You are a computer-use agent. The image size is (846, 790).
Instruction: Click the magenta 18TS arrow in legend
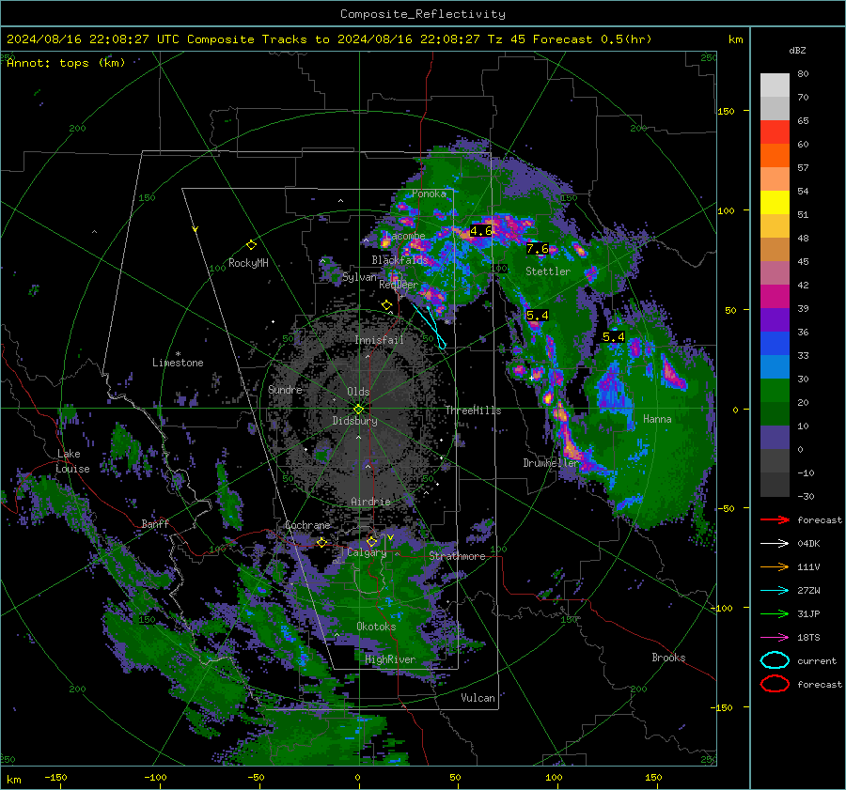pos(775,638)
